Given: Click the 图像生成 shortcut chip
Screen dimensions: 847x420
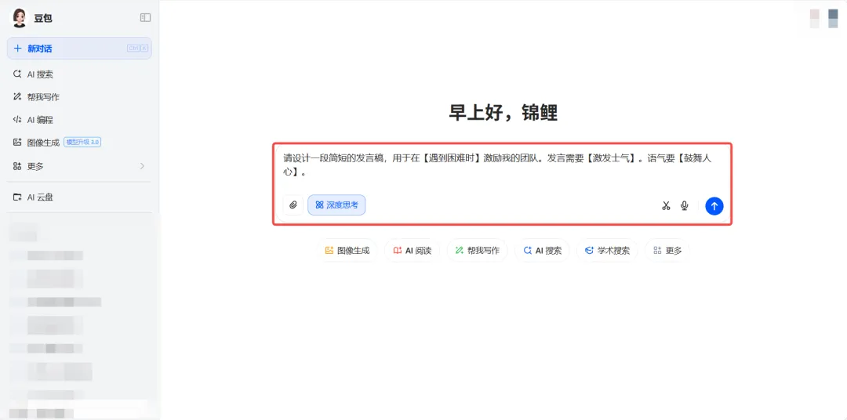Looking at the screenshot, I should click(347, 251).
